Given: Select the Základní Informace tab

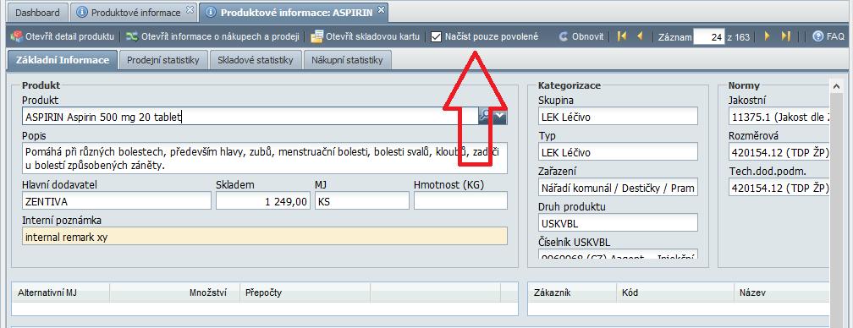Looking at the screenshot, I should pyautogui.click(x=63, y=60).
